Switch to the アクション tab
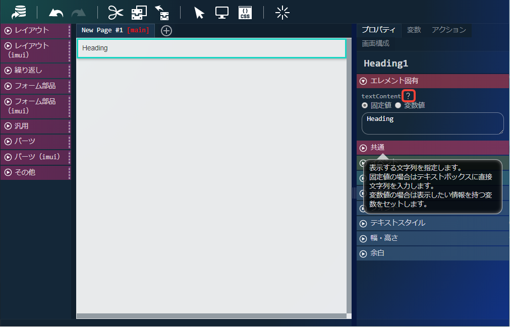510x327 pixels. coord(449,30)
